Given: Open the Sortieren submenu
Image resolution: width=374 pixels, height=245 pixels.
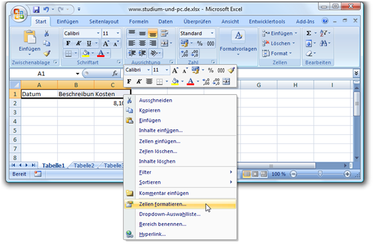Looking at the screenshot, I should (181, 182).
